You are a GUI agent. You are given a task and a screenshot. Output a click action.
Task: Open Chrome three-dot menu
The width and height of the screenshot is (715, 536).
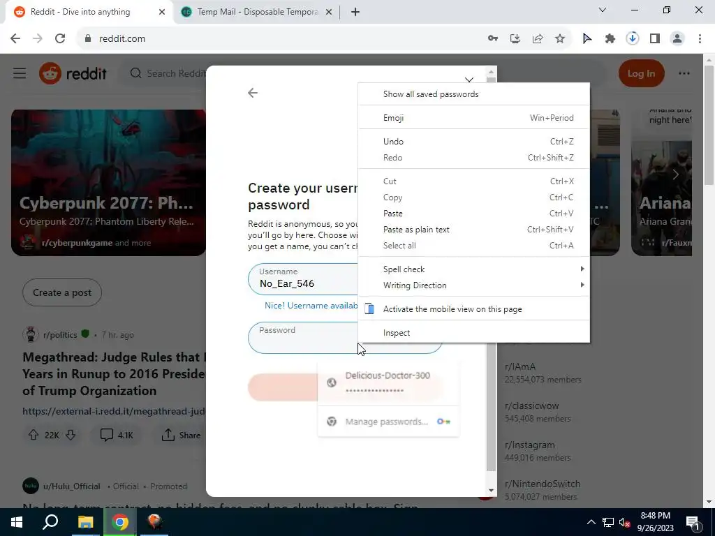700,39
